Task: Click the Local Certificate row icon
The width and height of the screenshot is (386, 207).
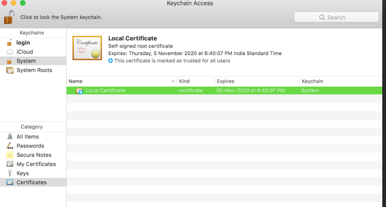Action: pyautogui.click(x=79, y=90)
